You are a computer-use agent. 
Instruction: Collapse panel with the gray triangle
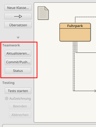point(18,37)
